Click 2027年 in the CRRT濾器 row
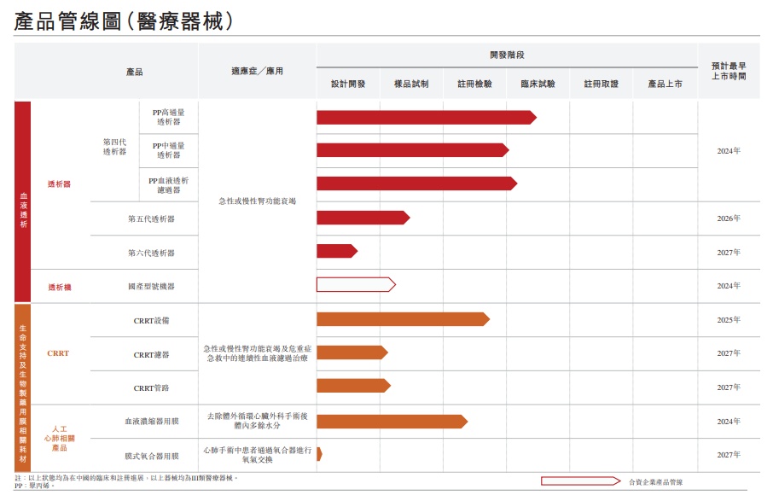773x501 pixels. (729, 353)
